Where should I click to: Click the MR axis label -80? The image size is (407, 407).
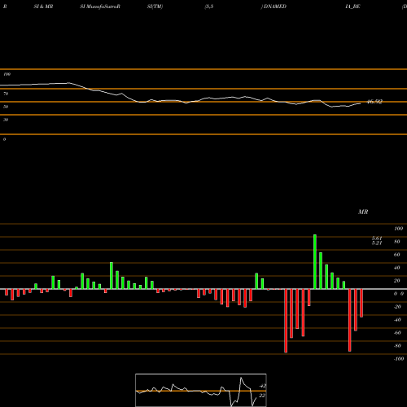click(x=397, y=346)
